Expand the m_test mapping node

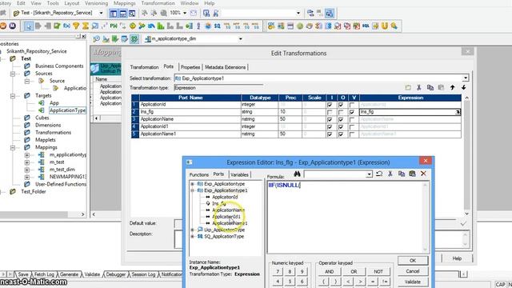(x=27, y=162)
